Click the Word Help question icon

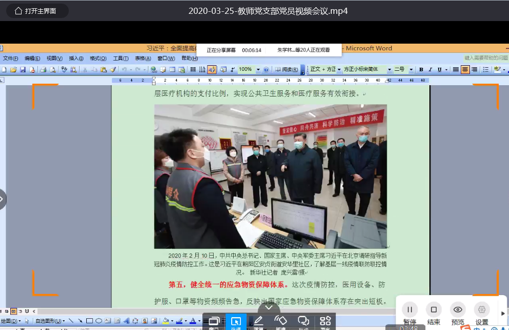[266, 69]
